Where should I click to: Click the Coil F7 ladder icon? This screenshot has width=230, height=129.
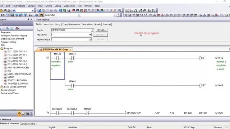tap(142, 15)
